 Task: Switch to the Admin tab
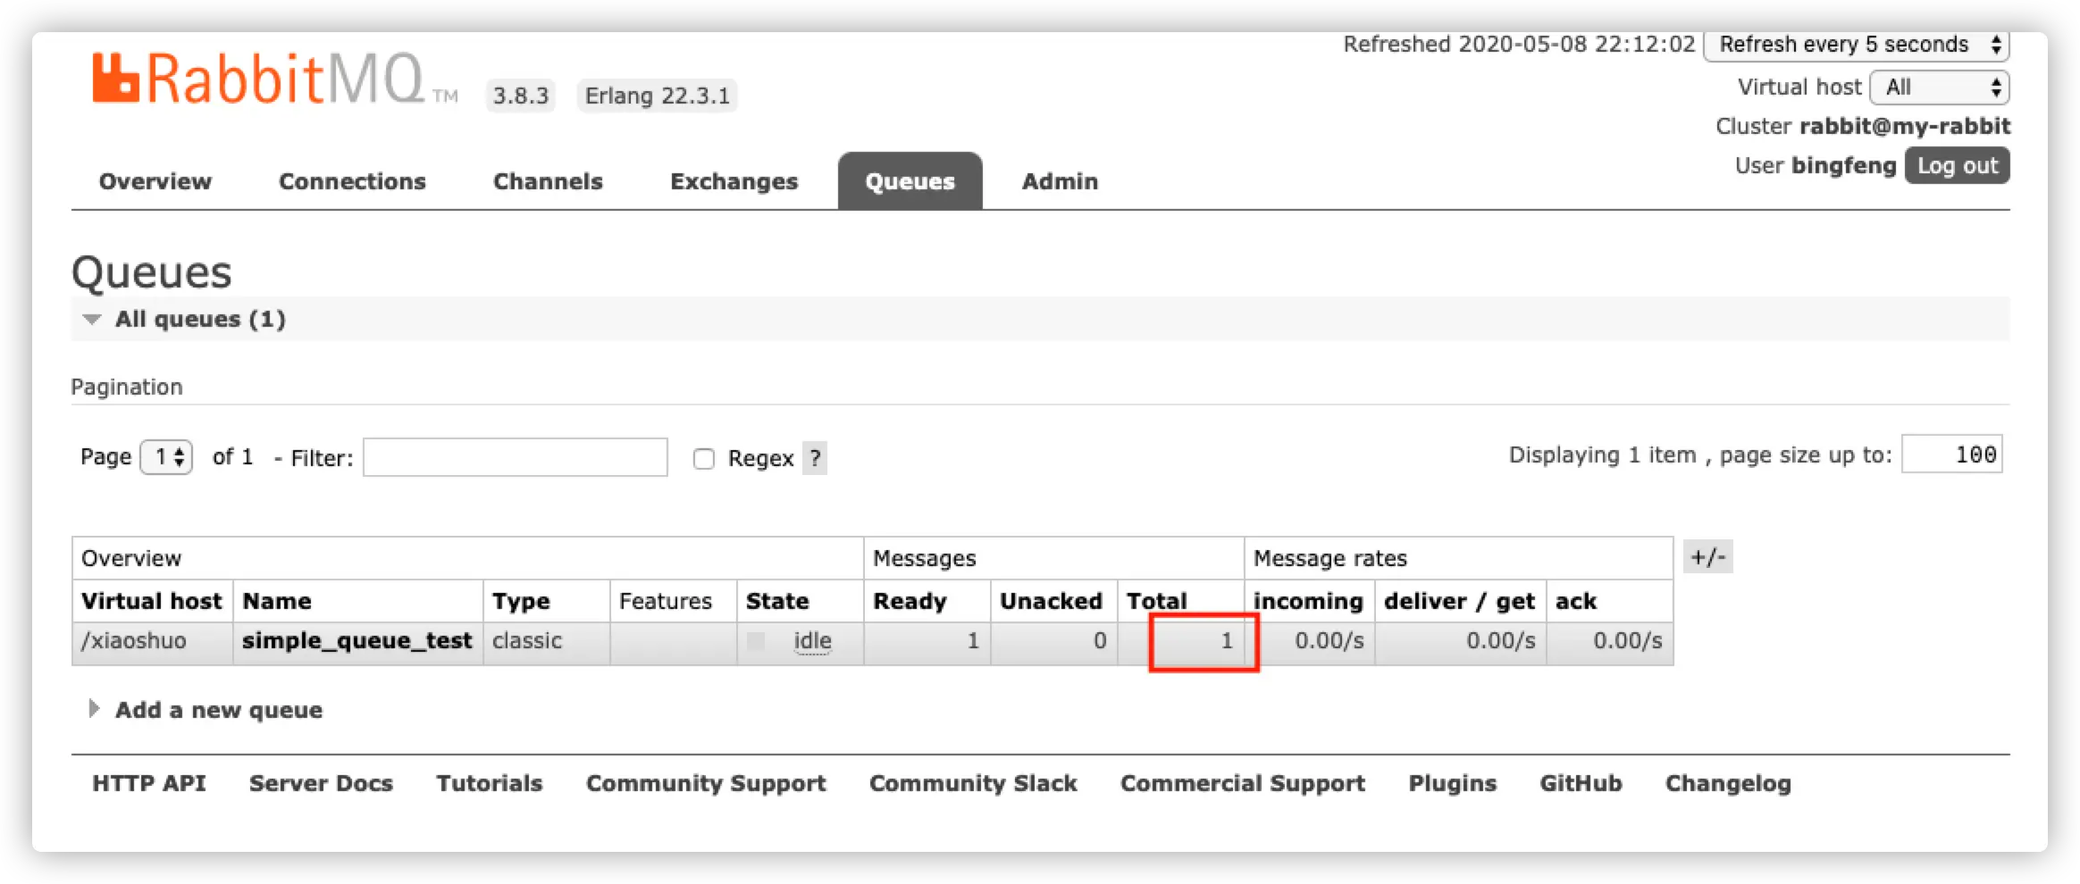1060,181
